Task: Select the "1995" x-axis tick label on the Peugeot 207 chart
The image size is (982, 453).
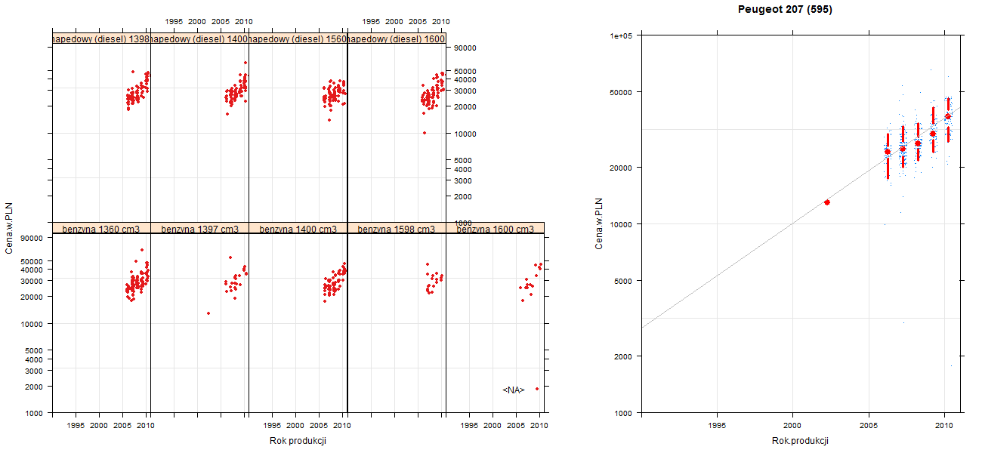Action: click(x=717, y=427)
